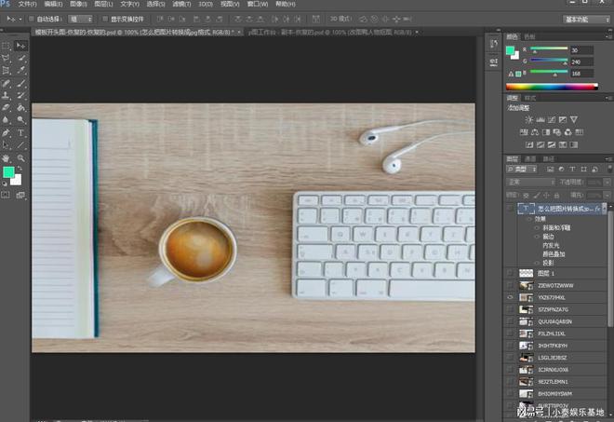This screenshot has height=422, width=614.
Task: Show 图层 1 via its visibility box
Action: [x=510, y=273]
